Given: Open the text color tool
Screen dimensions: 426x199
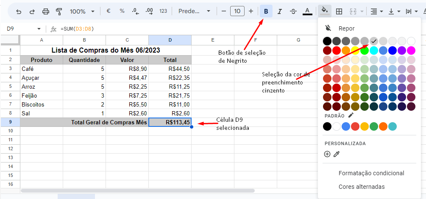Looking at the screenshot, I should pos(307,11).
